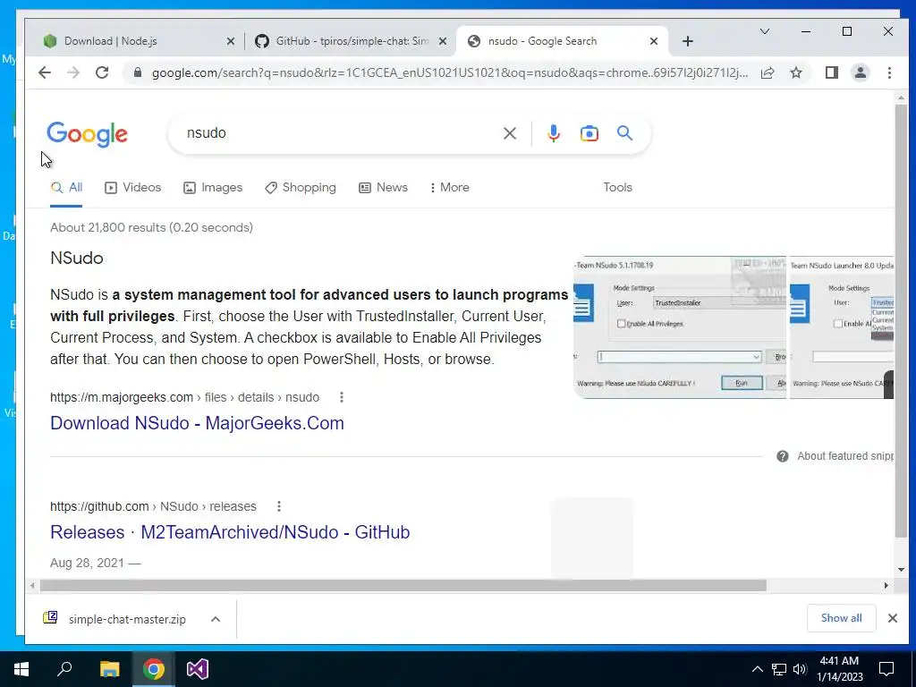Click in the nsudo search field
The width and height of the screenshot is (916, 687).
coord(339,133)
